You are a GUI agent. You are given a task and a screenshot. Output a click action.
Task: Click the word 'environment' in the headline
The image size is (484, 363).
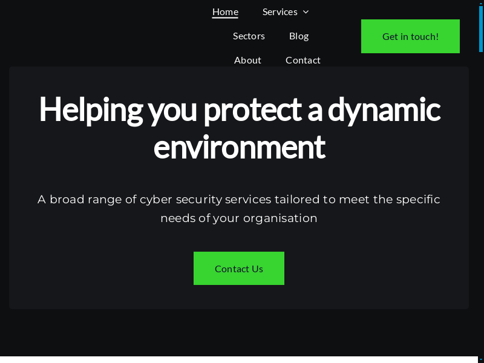coord(239,147)
